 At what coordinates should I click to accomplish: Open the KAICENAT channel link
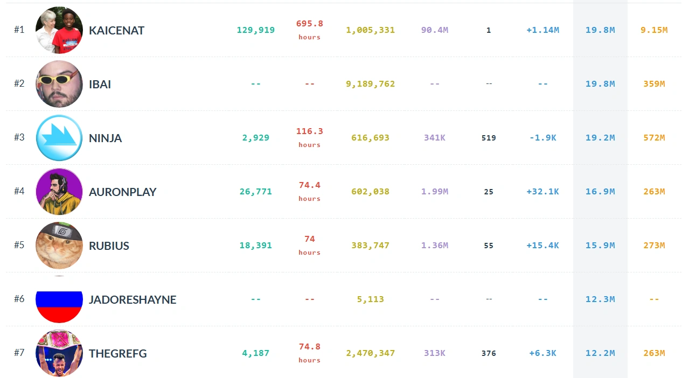click(116, 30)
